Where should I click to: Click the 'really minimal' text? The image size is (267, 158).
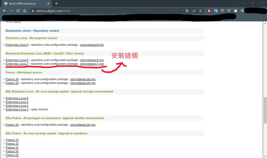point(39,109)
